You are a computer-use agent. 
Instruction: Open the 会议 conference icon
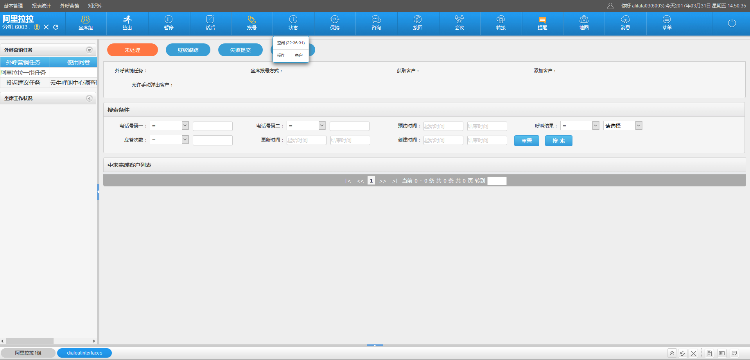tap(459, 23)
